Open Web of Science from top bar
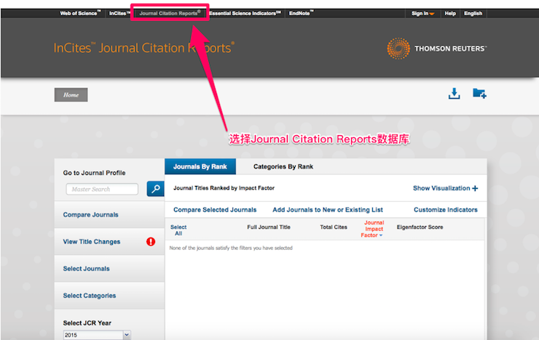 tap(80, 13)
